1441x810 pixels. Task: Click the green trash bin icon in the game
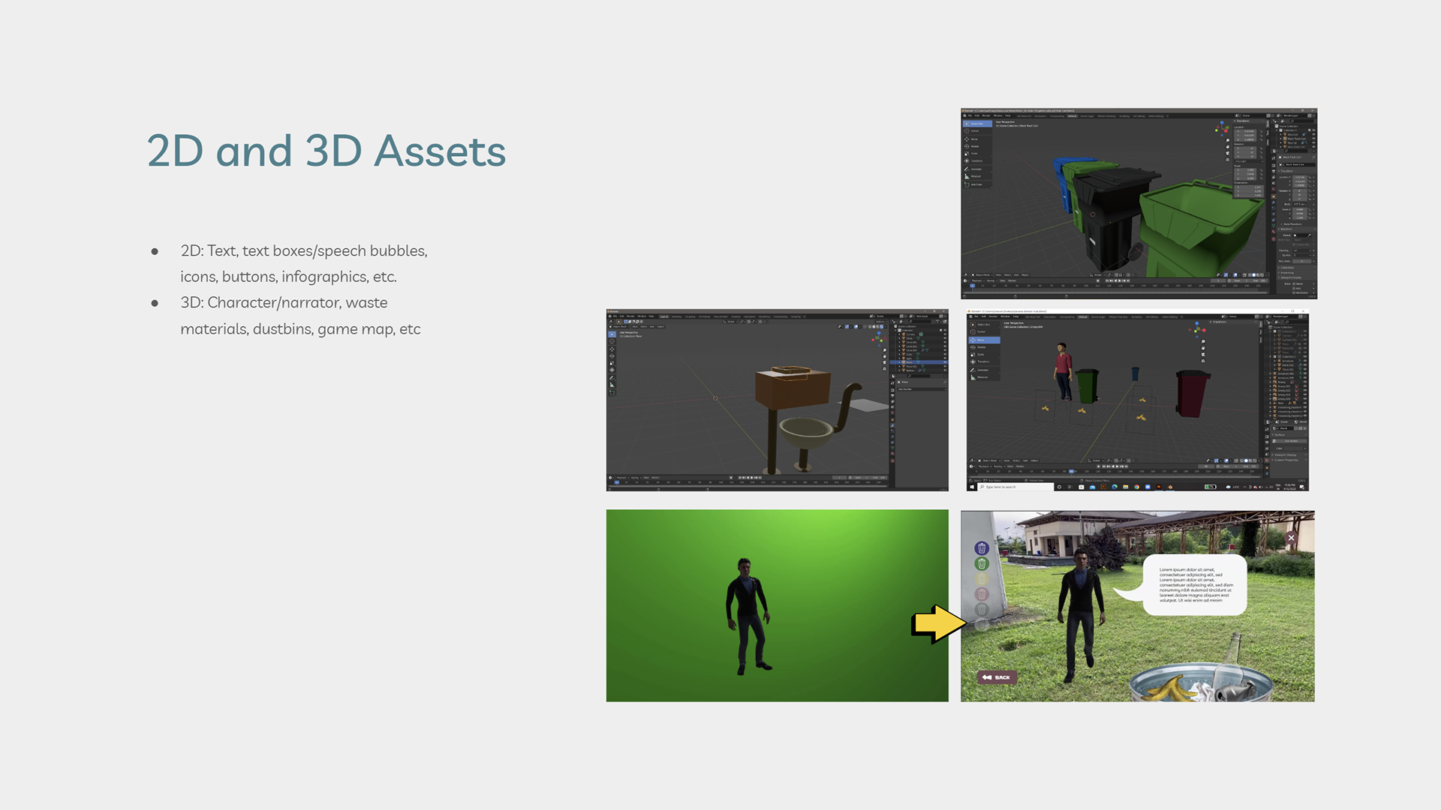[x=982, y=563]
